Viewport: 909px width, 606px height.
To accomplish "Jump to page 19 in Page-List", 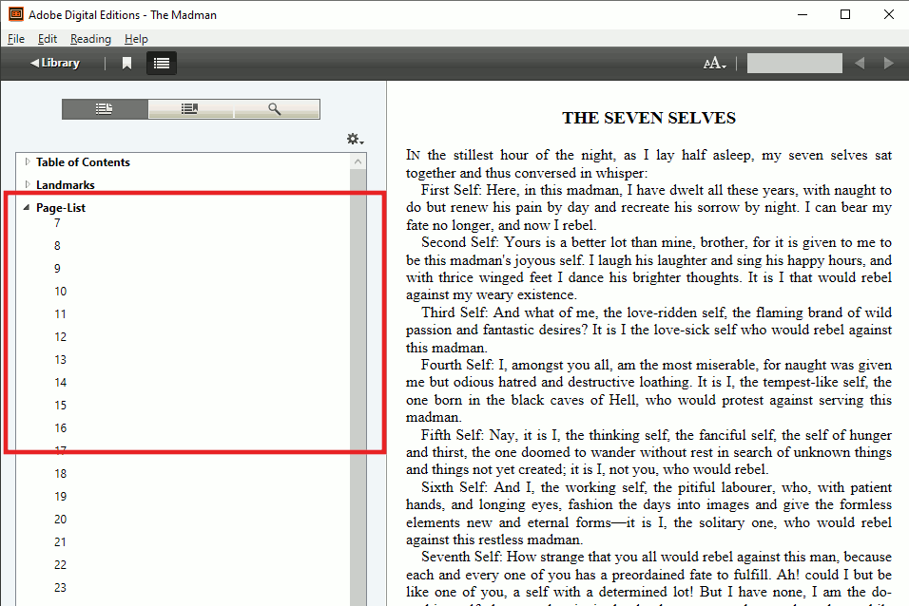I will point(60,497).
